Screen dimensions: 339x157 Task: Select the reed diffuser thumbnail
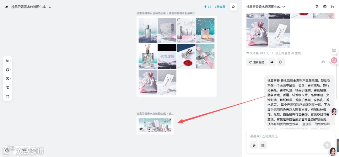pyautogui.click(x=148, y=56)
